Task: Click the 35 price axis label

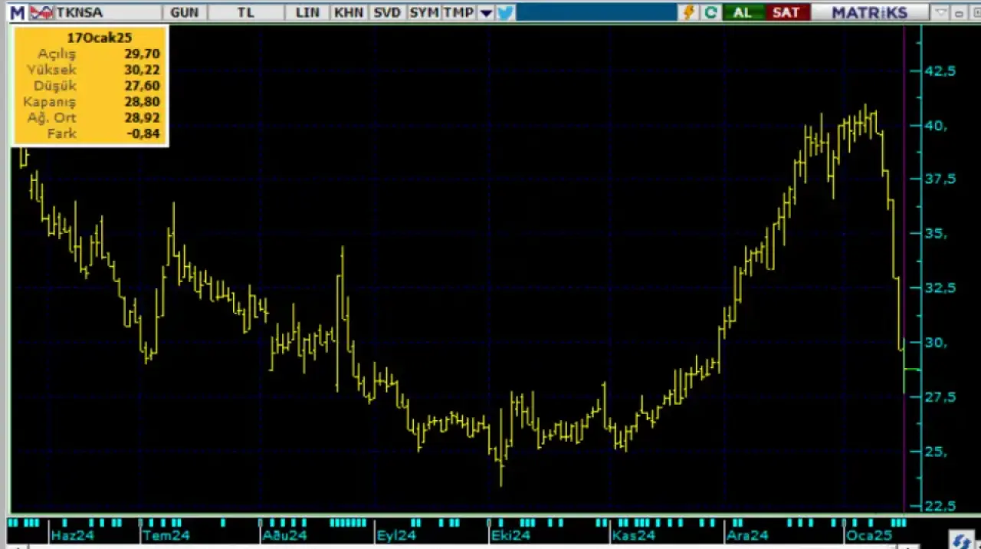Action: point(937,234)
